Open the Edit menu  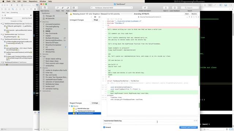[x=19, y=1]
